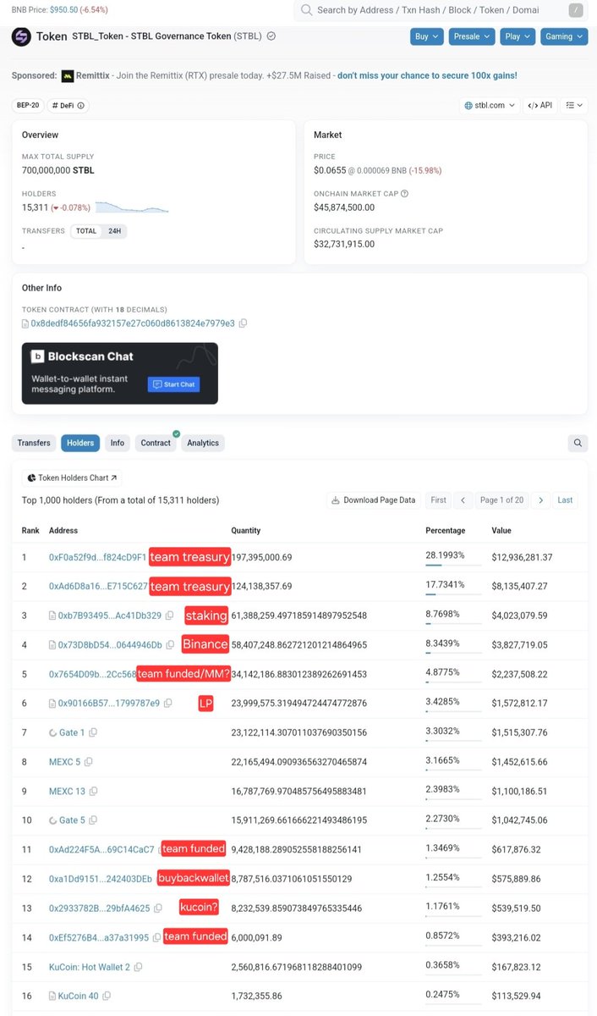This screenshot has height=1016, width=597.
Task: Go to the previous holders page arrow
Action: pos(463,500)
